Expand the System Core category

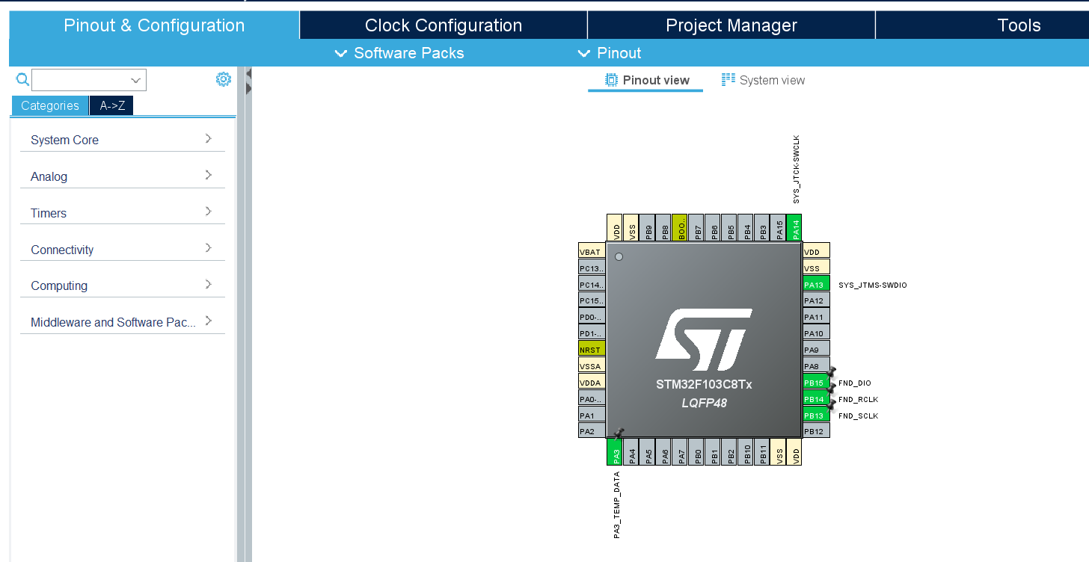[123, 140]
